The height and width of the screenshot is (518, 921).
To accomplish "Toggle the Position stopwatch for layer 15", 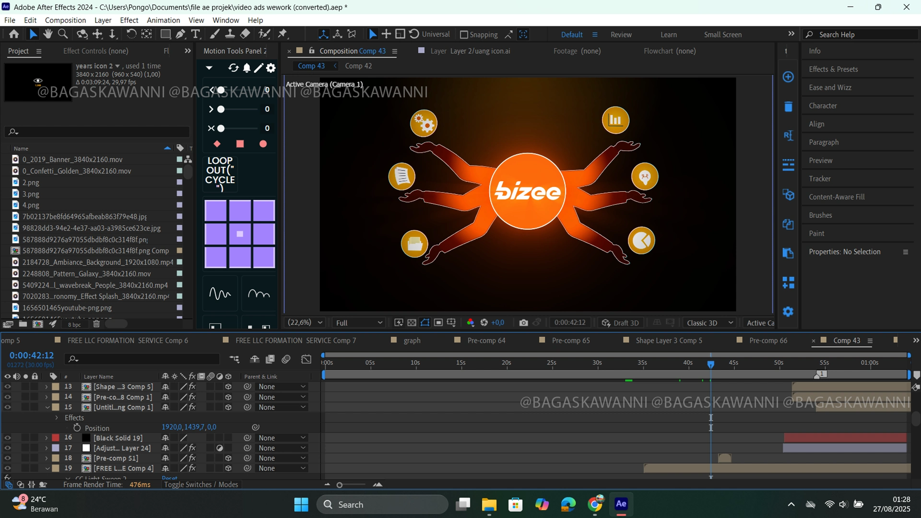I will (77, 427).
